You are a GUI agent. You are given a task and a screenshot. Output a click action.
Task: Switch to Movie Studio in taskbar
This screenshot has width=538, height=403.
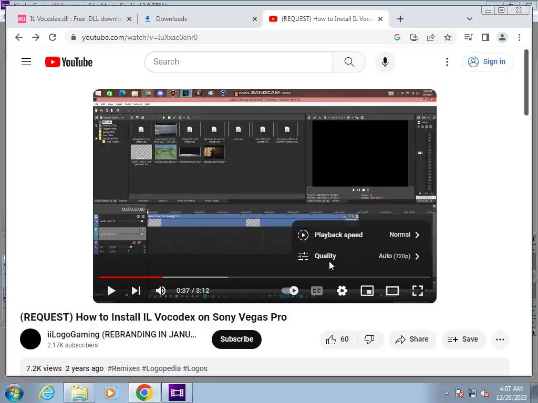tap(177, 393)
